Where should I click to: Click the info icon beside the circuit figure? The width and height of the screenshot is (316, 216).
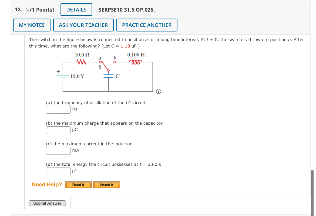click(x=159, y=92)
